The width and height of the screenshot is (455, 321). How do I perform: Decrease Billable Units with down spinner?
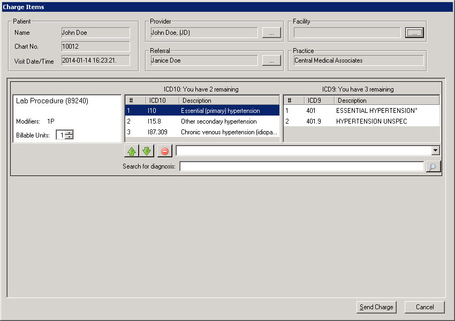[69, 137]
